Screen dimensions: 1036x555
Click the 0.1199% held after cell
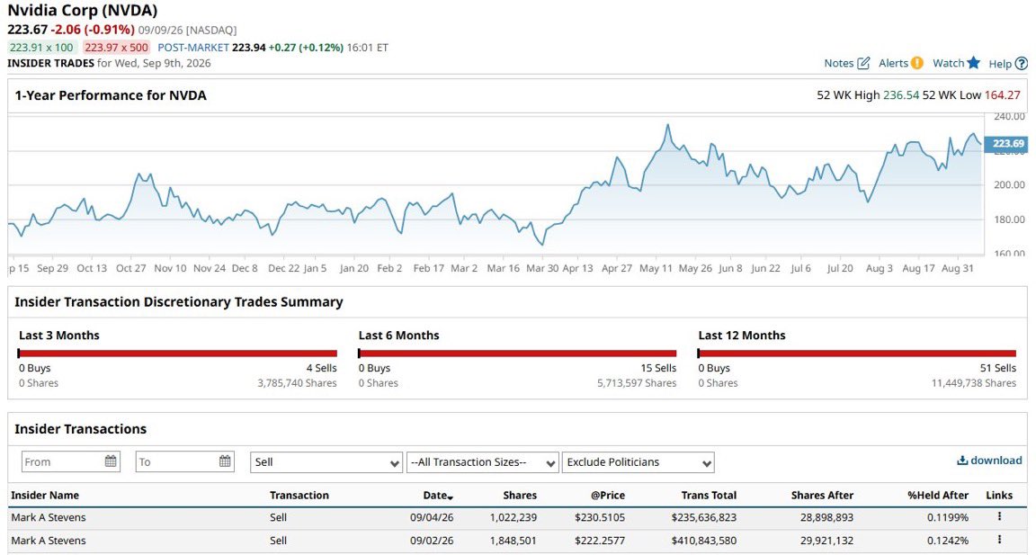(948, 517)
